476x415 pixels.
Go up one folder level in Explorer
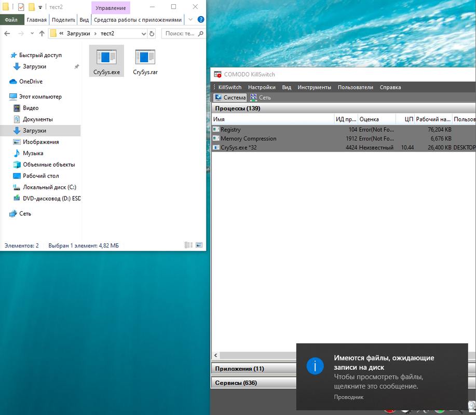[x=42, y=33]
